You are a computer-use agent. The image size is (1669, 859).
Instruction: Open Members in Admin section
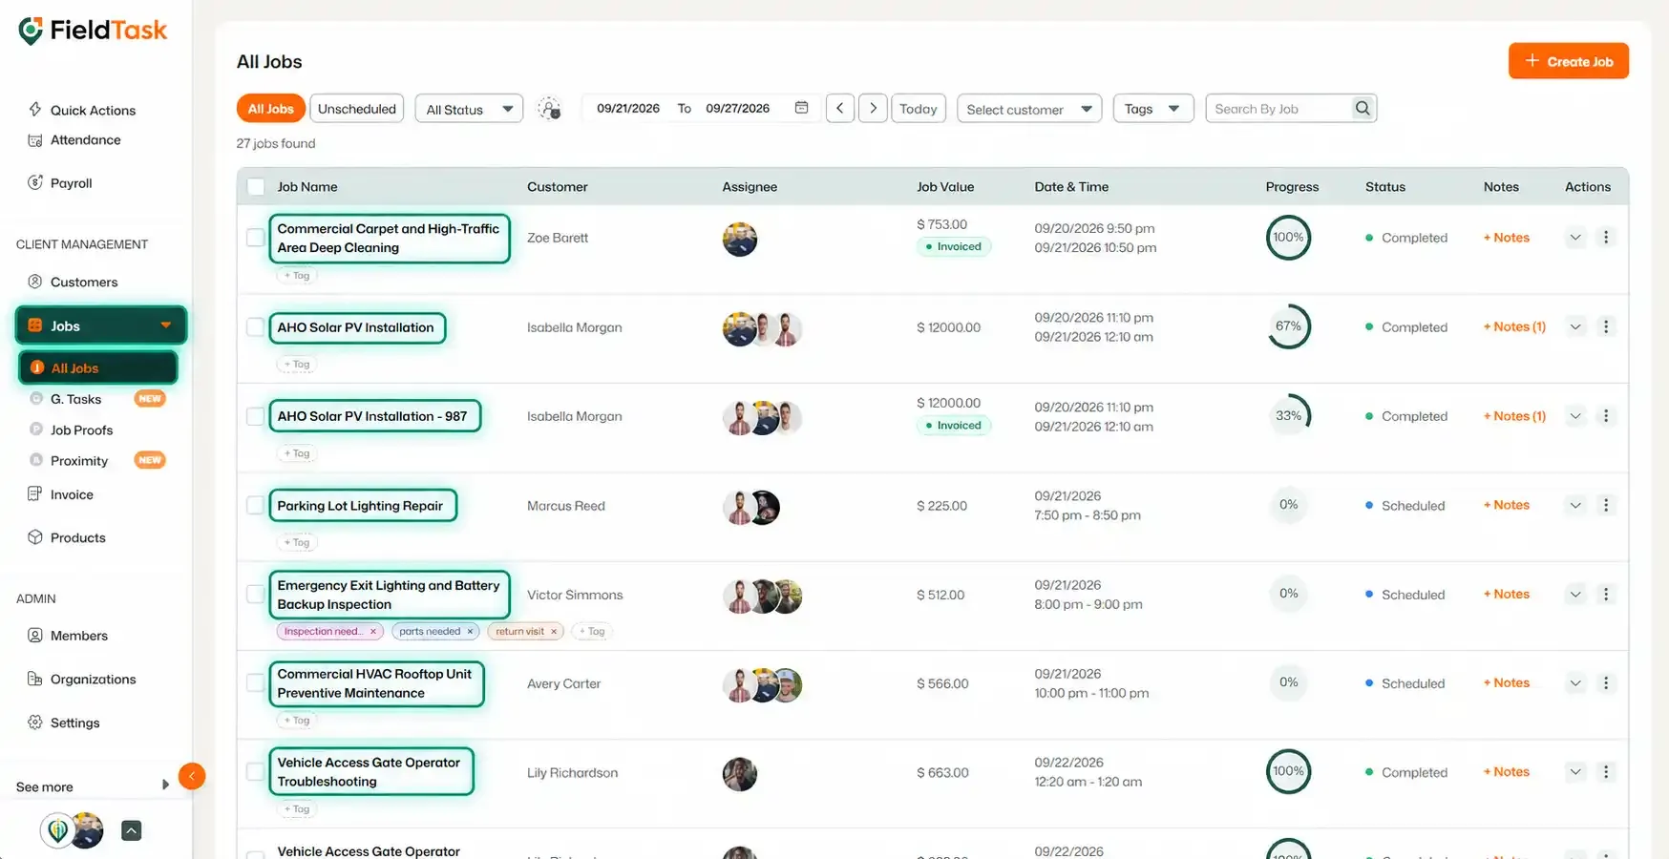[68, 636]
